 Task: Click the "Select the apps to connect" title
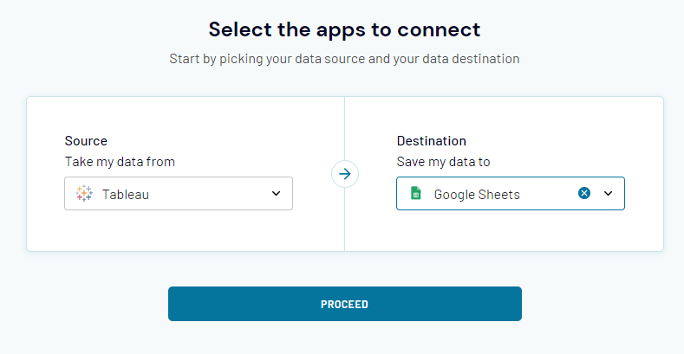coord(344,29)
